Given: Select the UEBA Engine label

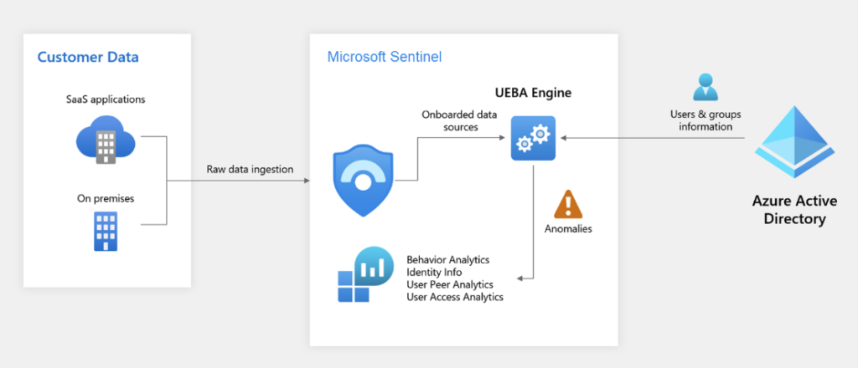Looking at the screenshot, I should (532, 93).
